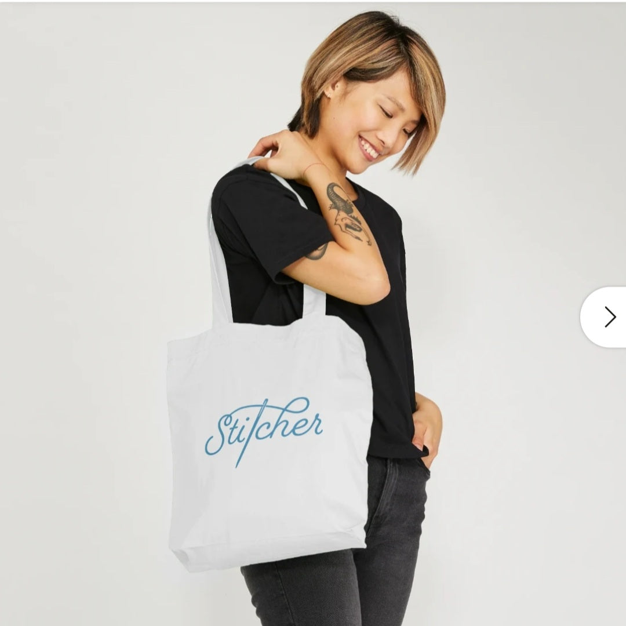Click the letter S of Stitcher script
626x626 pixels.
(x=217, y=434)
